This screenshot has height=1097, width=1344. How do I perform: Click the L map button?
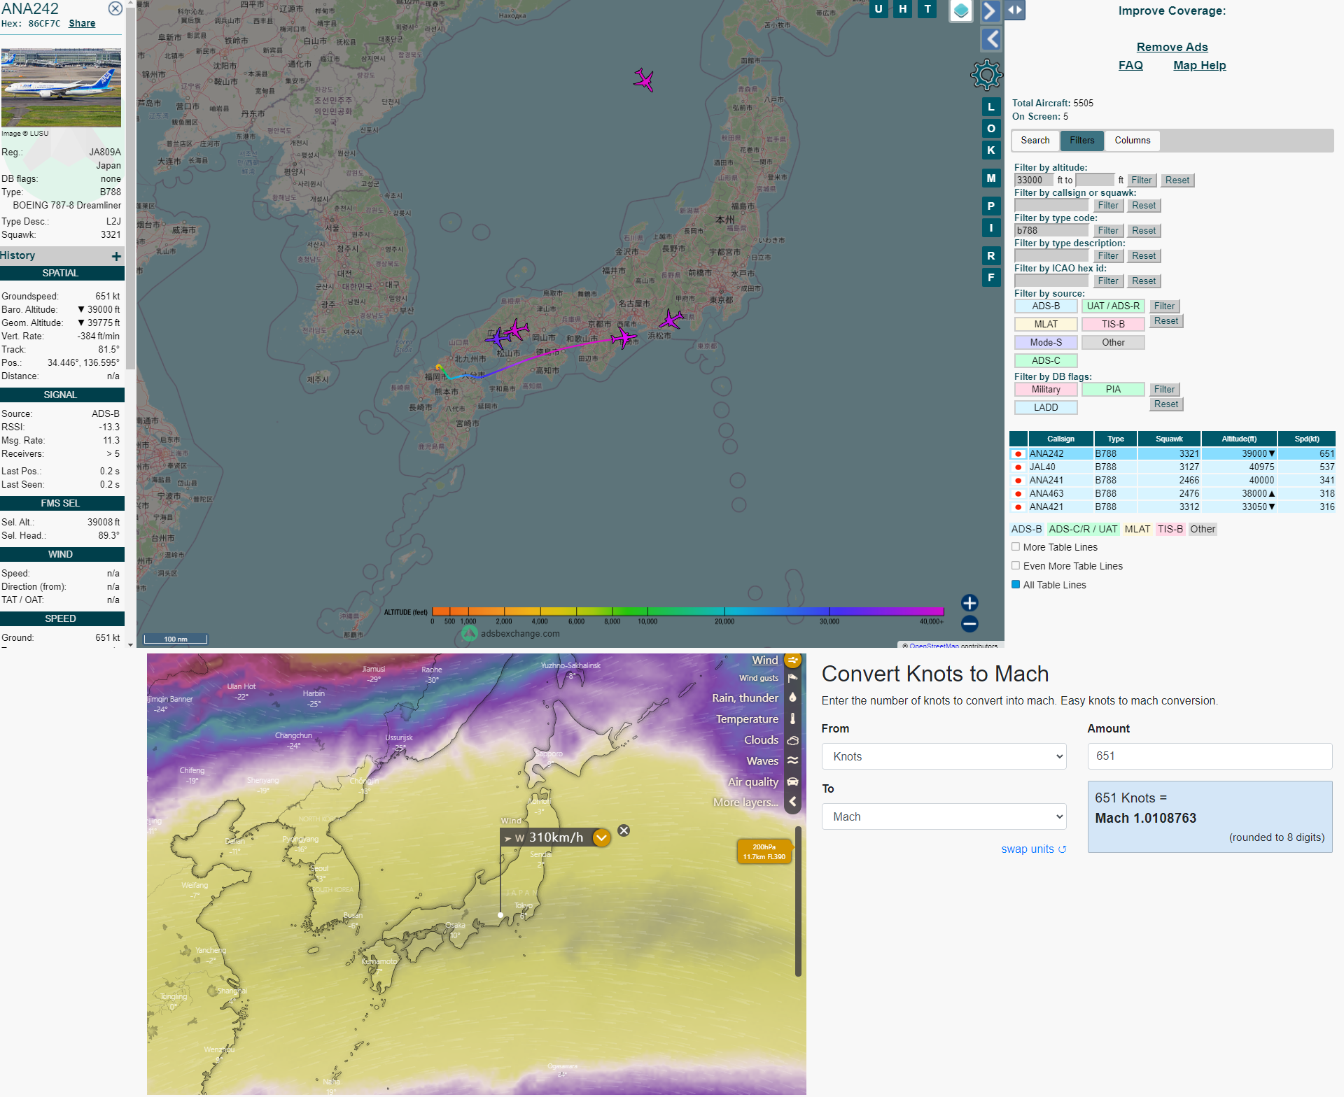991,107
